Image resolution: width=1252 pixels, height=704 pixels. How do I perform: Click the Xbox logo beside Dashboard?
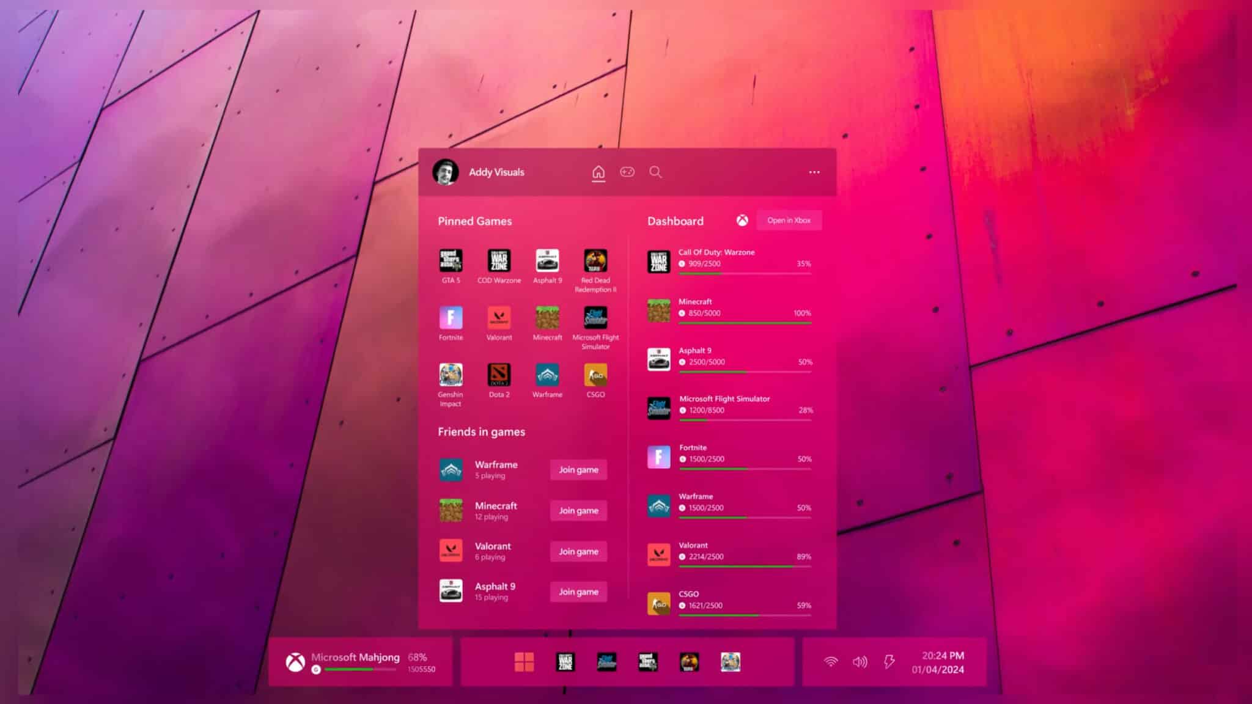743,221
